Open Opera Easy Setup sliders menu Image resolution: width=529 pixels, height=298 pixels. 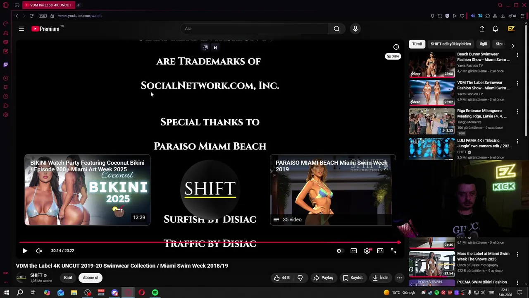click(522, 16)
